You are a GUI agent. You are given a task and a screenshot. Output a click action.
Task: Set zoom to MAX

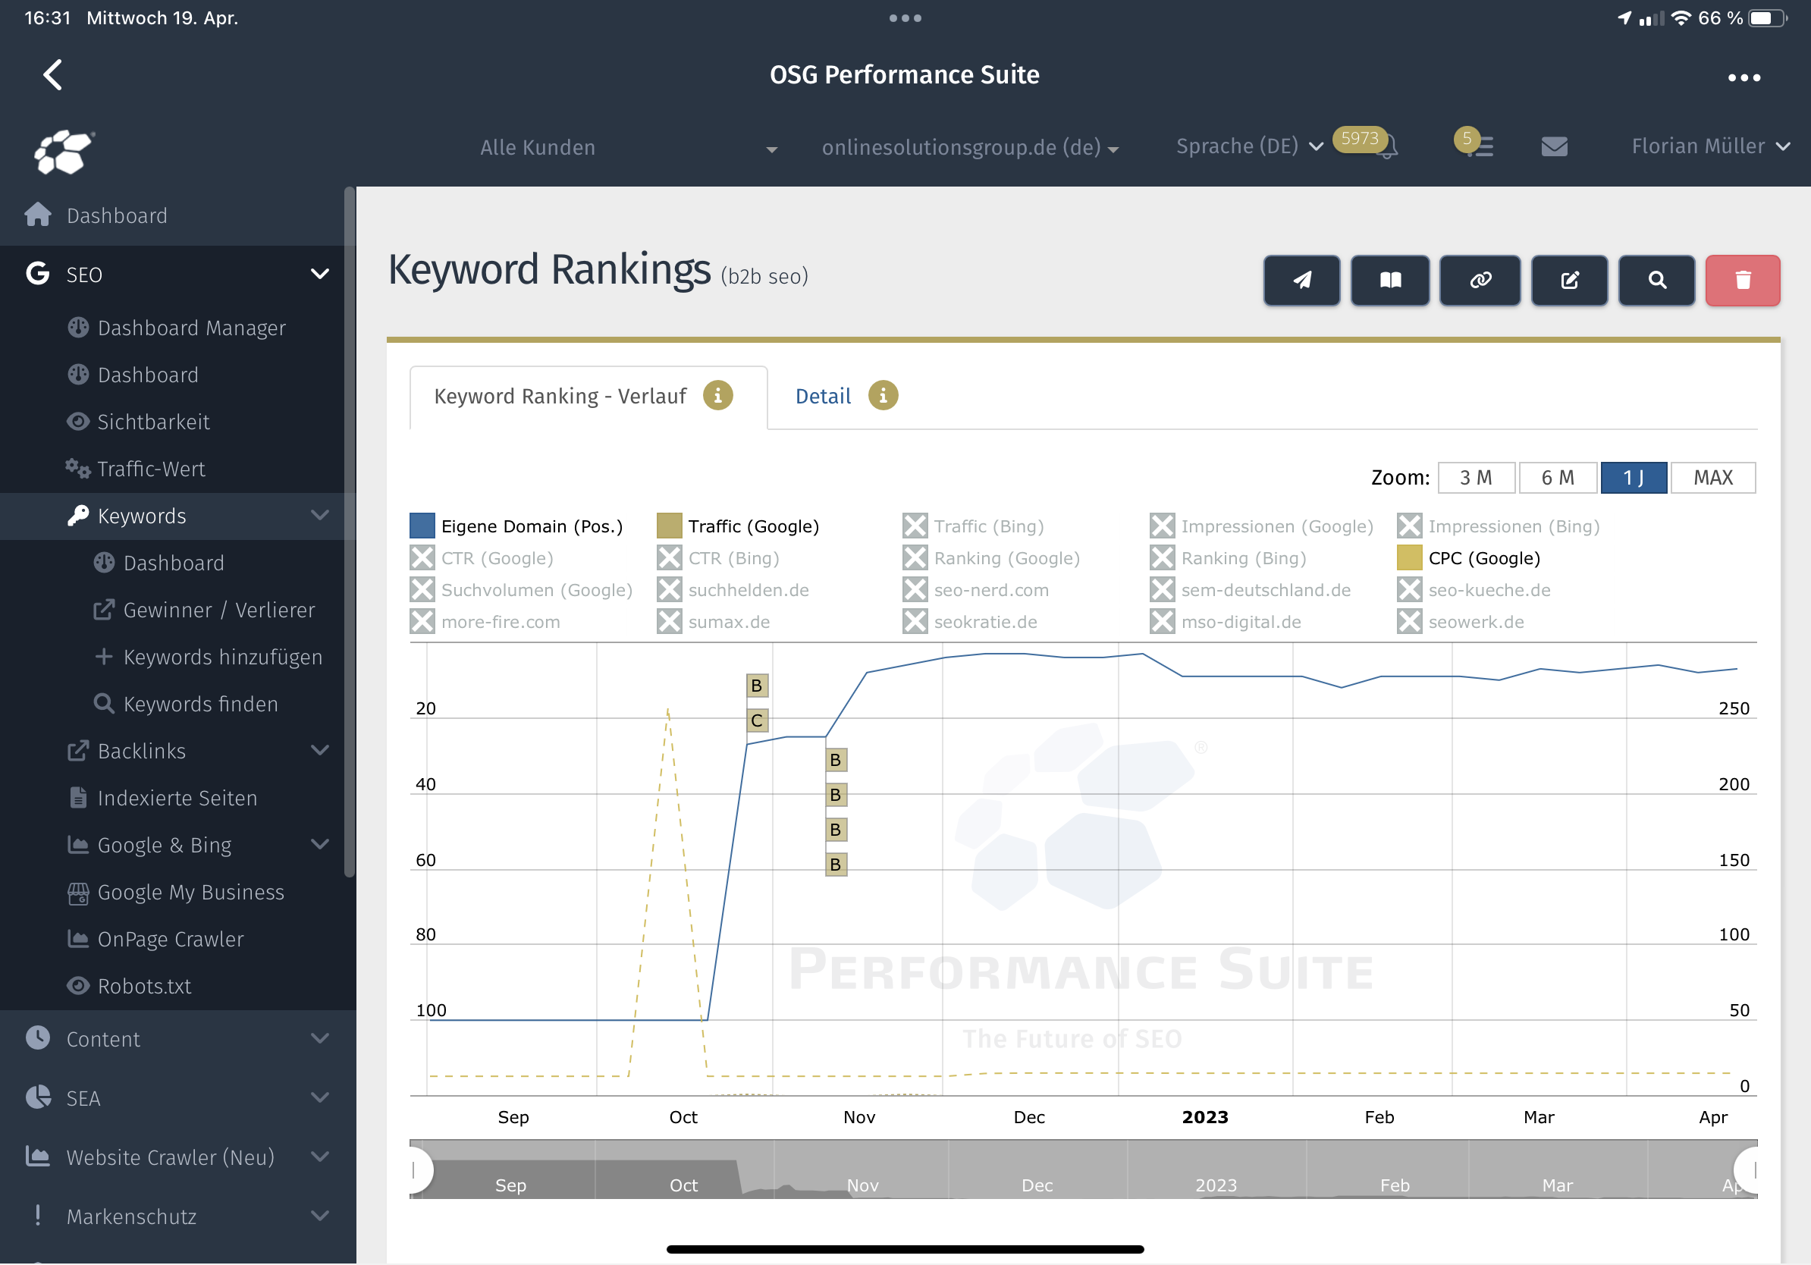click(1713, 477)
